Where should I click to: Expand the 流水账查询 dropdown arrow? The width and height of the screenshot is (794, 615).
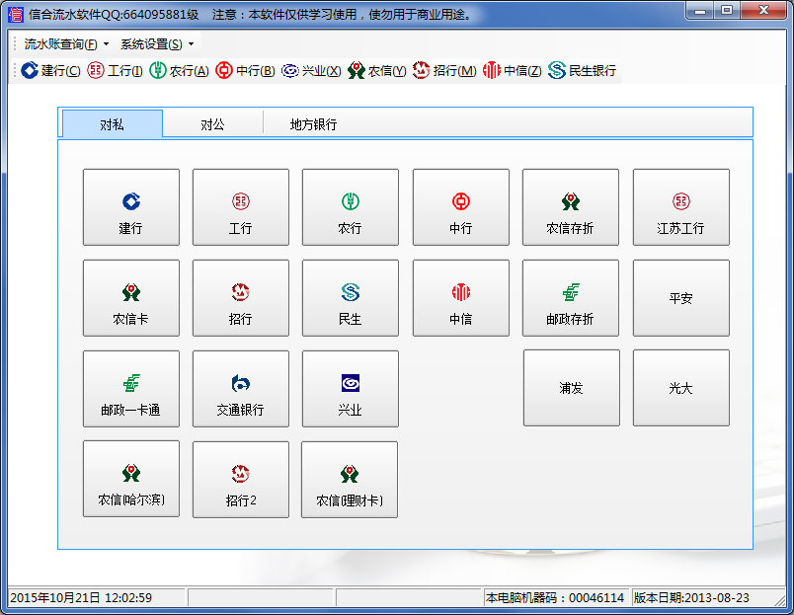106,44
